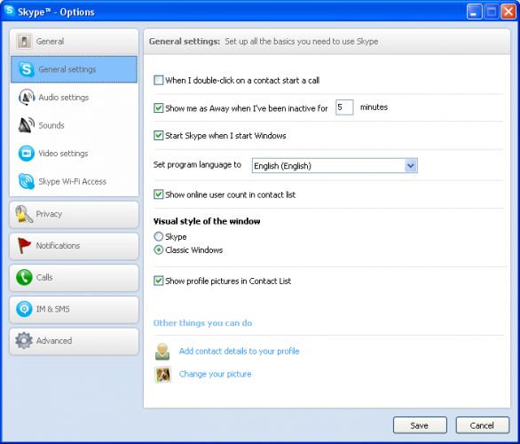Click the inactive minutes input field

[344, 107]
